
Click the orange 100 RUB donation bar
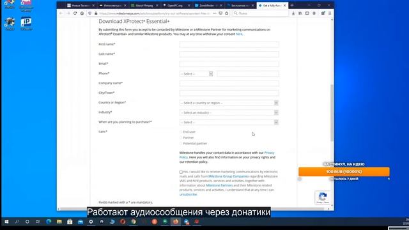click(x=344, y=172)
